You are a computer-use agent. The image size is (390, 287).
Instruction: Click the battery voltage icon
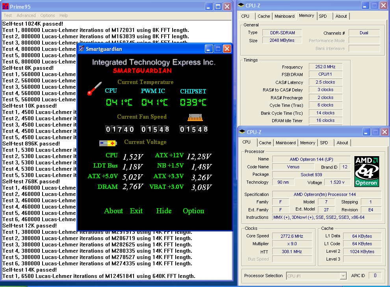click(x=108, y=143)
